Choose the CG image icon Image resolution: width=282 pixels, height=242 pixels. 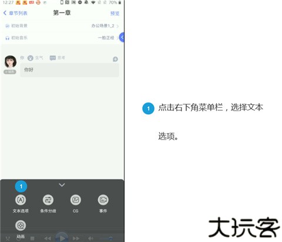pos(76,200)
